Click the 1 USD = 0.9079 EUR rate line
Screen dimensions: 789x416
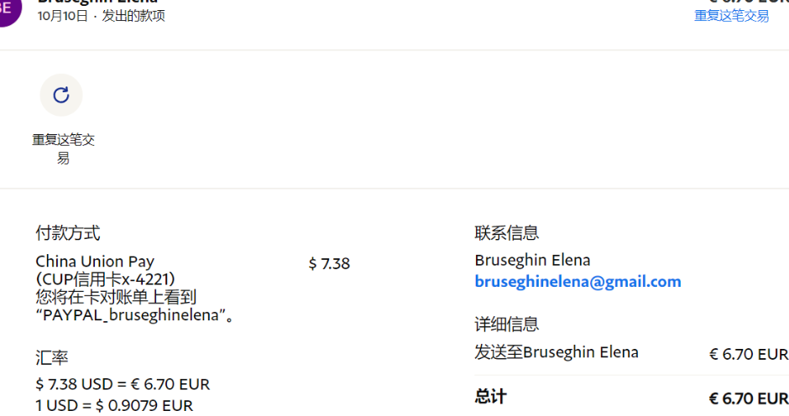[114, 406]
